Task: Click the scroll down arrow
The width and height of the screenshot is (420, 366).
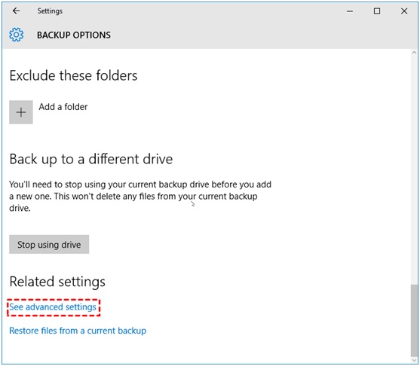Action: click(414, 360)
